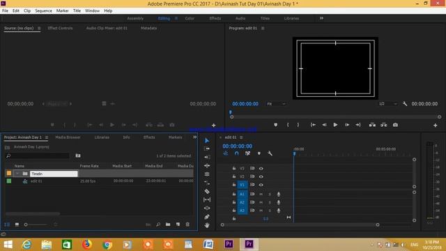Toggle V1 track output eye
The image size is (446, 251).
coord(261,185)
